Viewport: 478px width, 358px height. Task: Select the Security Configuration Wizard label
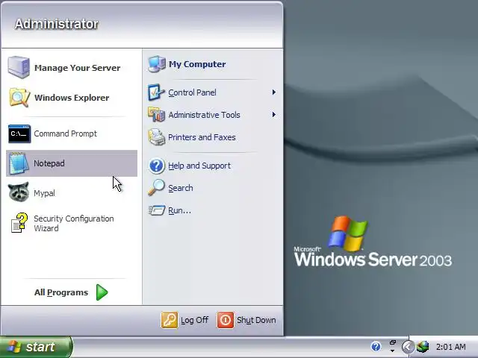click(73, 224)
